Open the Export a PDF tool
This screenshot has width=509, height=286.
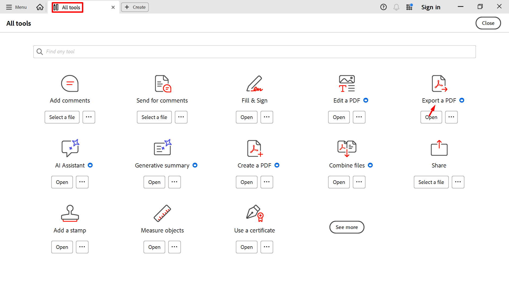click(x=431, y=117)
